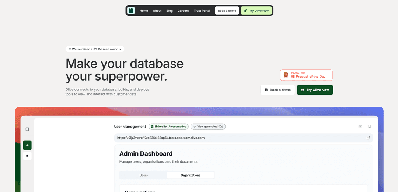Click the Olive logo in navbar
This screenshot has width=398, height=192.
[x=131, y=11]
